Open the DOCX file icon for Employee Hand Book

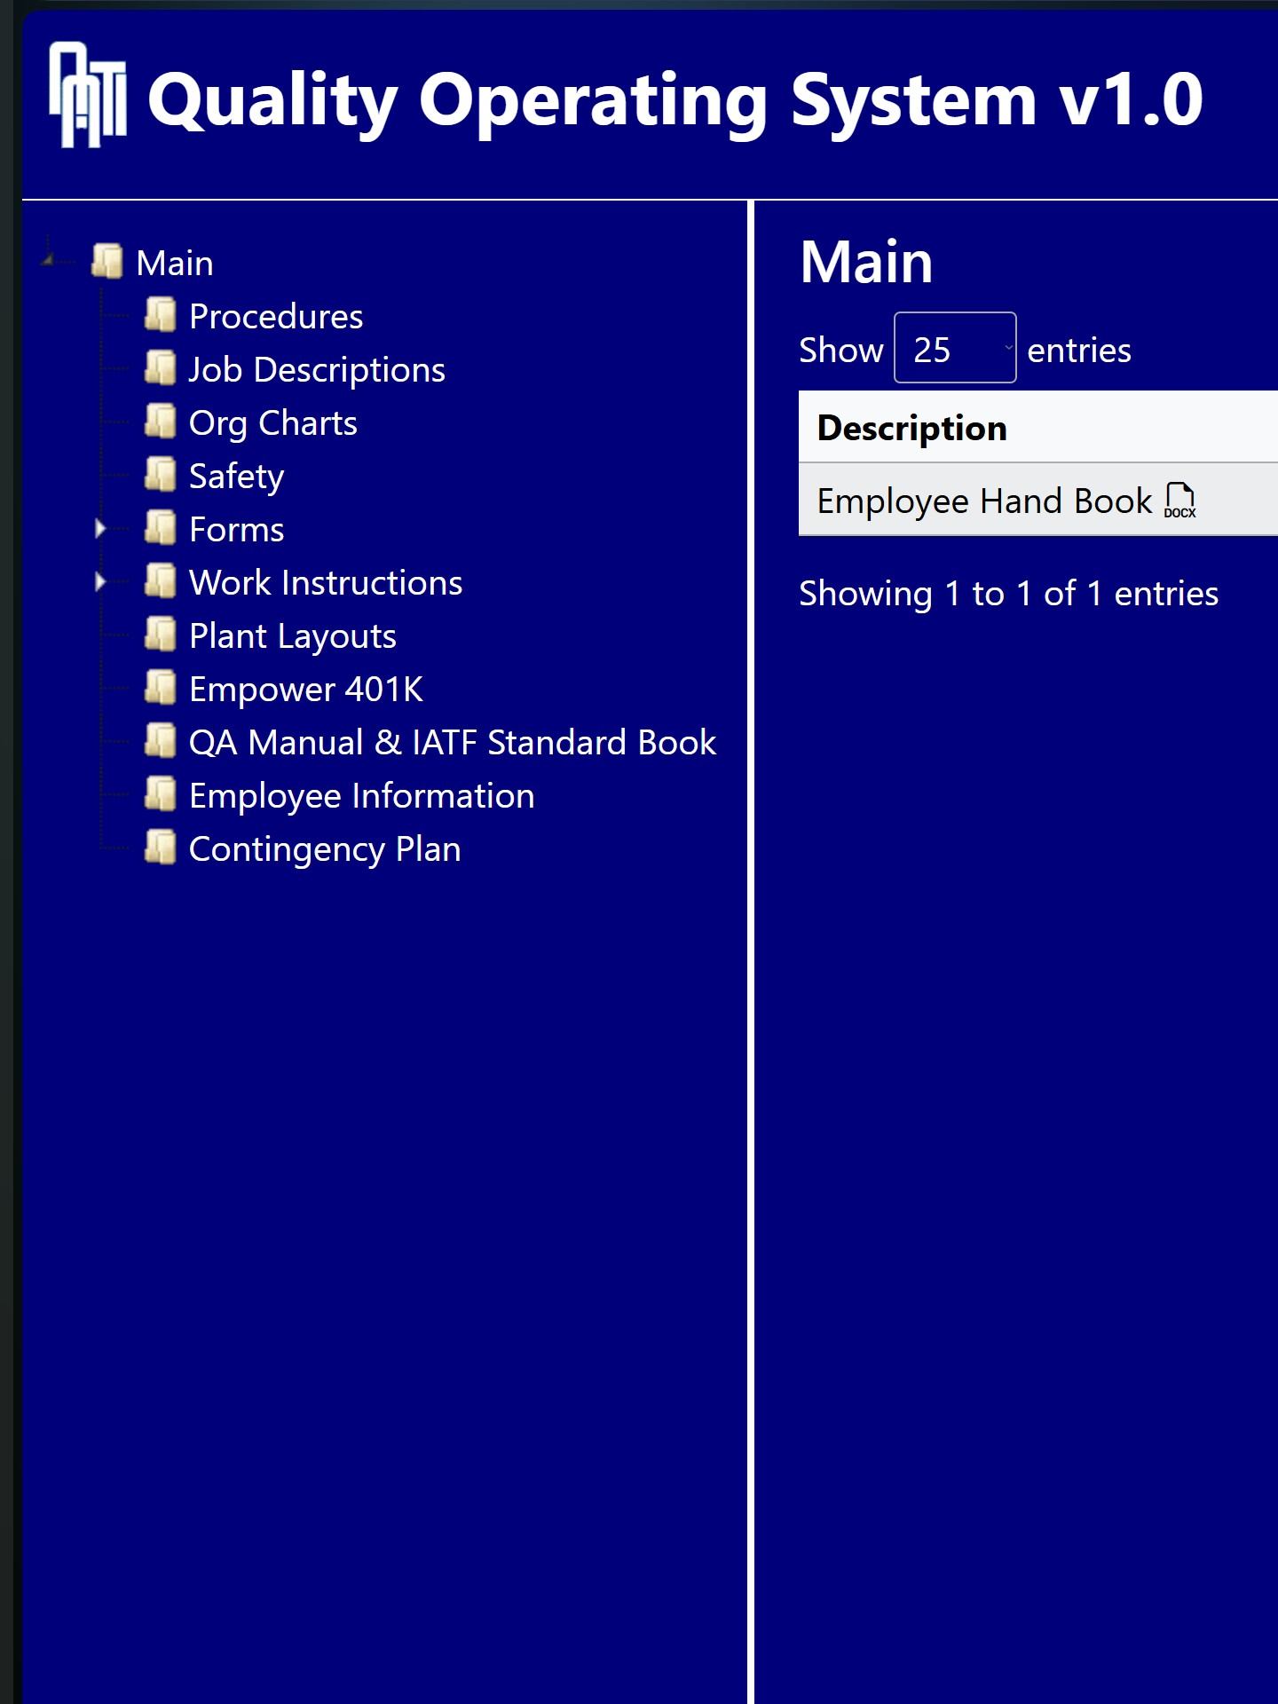(x=1179, y=501)
